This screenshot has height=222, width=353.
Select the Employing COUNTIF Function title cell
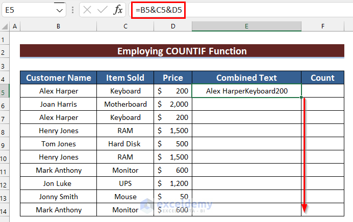pyautogui.click(x=182, y=51)
